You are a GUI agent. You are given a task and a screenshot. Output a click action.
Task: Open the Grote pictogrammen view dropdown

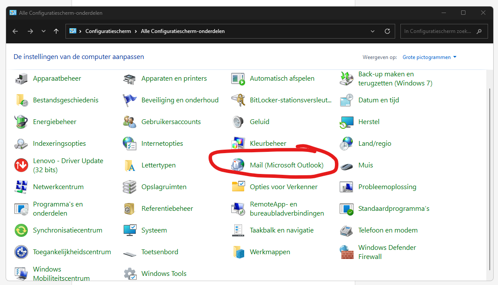429,57
